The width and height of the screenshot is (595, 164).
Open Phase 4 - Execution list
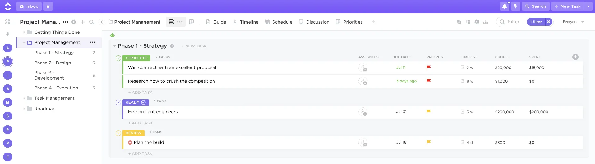pyautogui.click(x=56, y=88)
